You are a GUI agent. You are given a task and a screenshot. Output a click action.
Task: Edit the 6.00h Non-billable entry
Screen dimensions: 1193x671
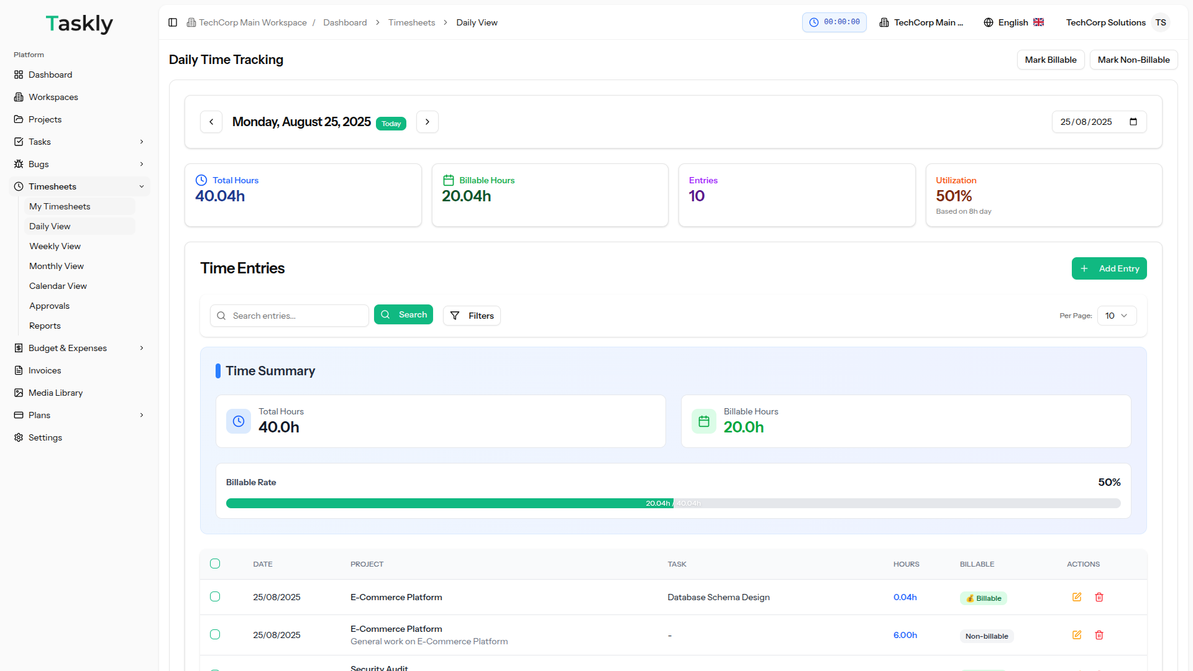coord(1077,635)
